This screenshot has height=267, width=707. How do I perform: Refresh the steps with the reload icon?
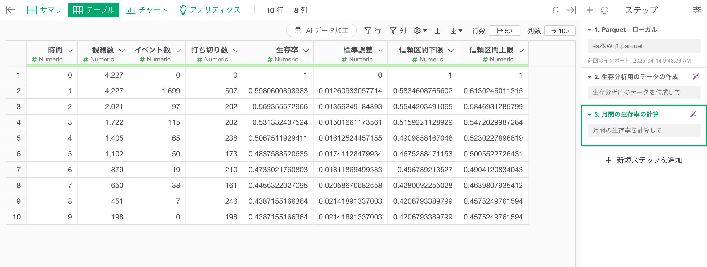(604, 10)
